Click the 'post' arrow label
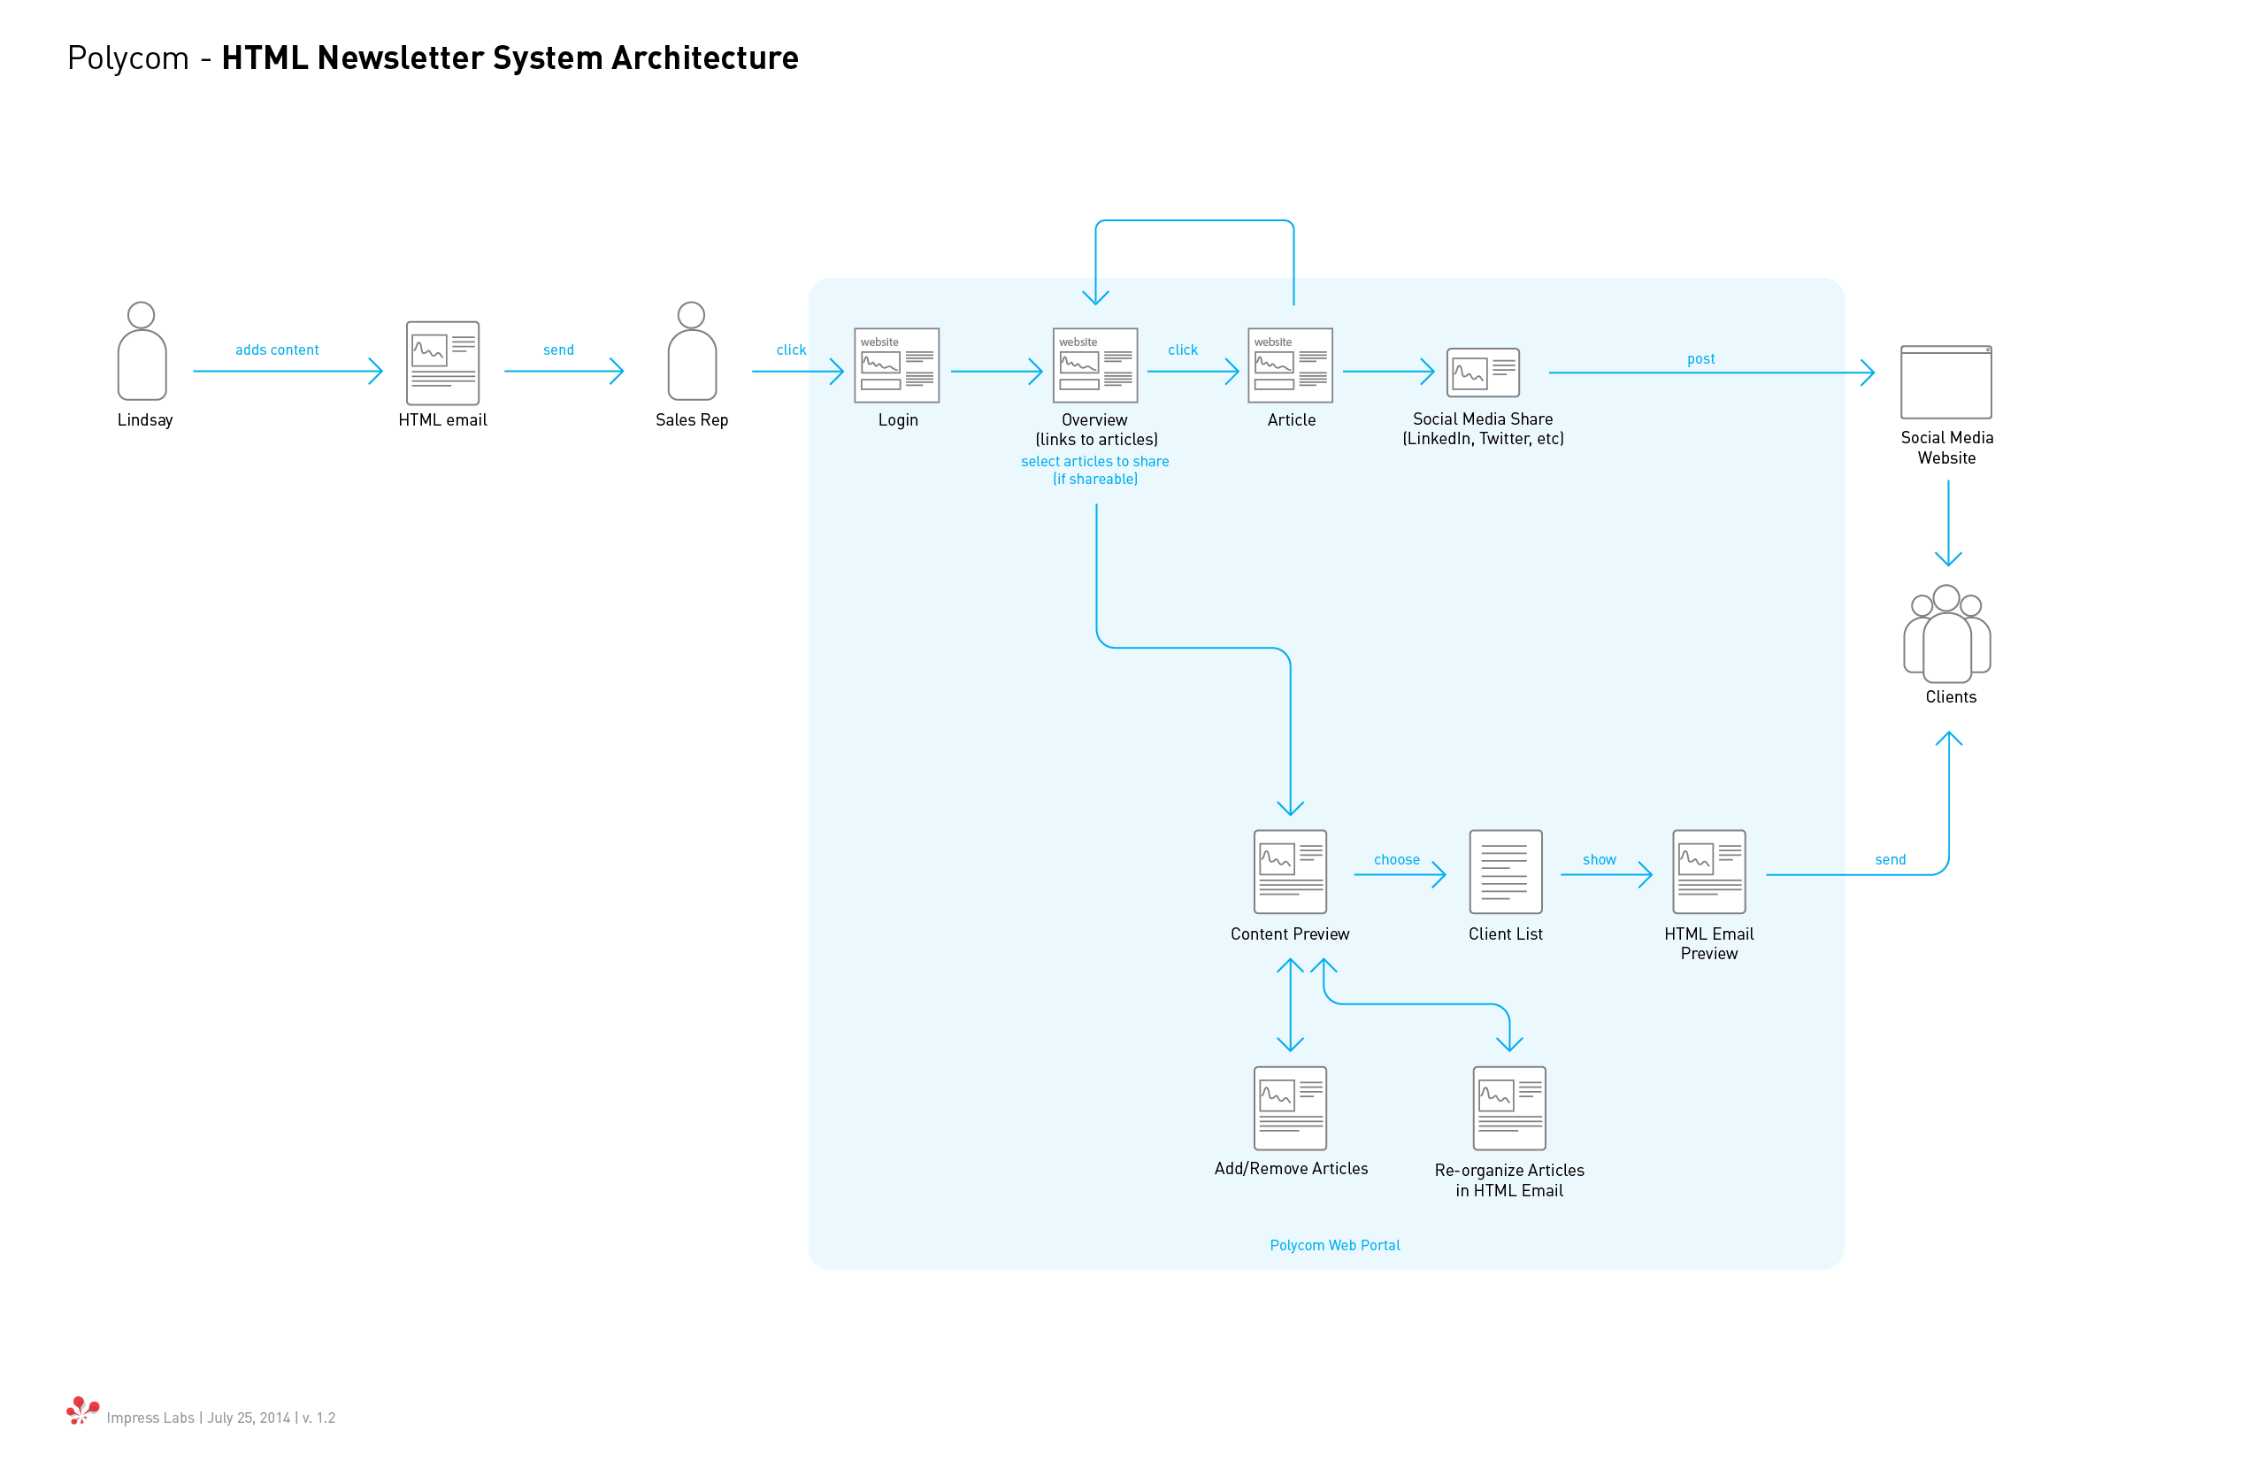The image size is (2256, 1460). tap(1700, 359)
